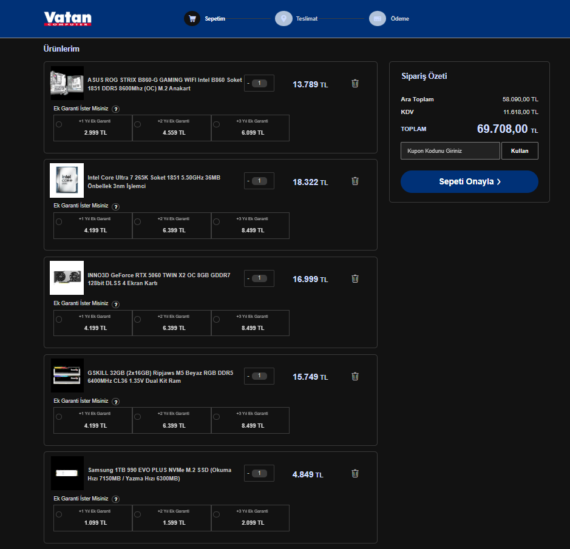
Task: Decrease quantity of INNO3D graphics card
Action: tap(248, 278)
